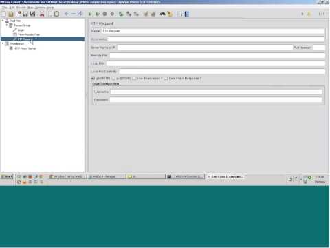Viewport: 330px width, 248px height.
Task: Collapse the WorkBench tree node
Action: (x=3, y=43)
